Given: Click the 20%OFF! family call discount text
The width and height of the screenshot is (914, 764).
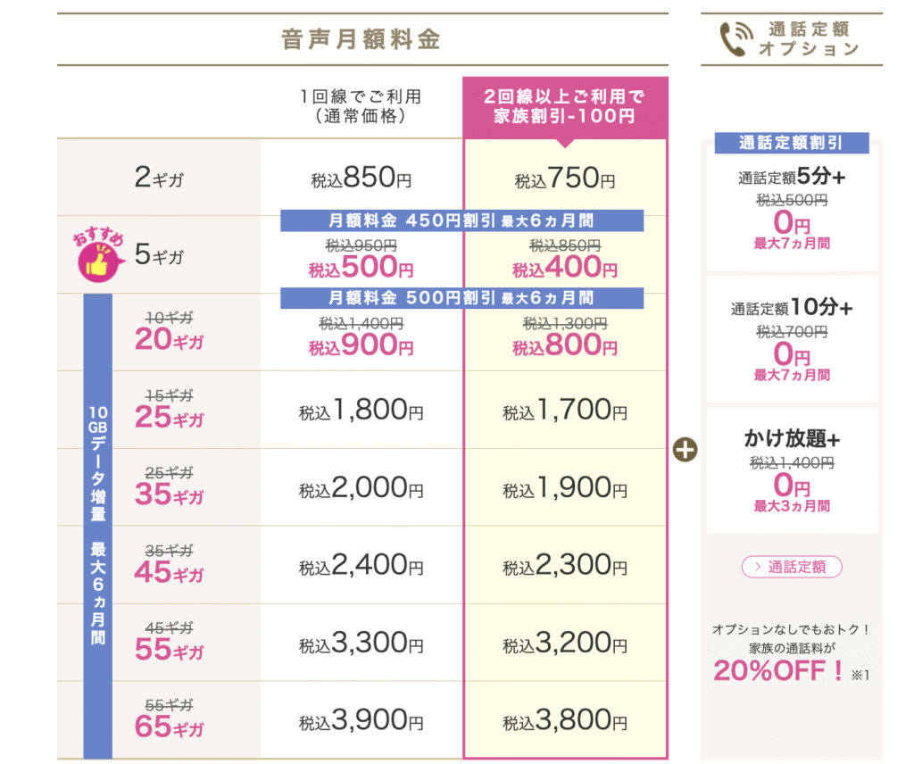Looking at the screenshot, I should pos(778,671).
